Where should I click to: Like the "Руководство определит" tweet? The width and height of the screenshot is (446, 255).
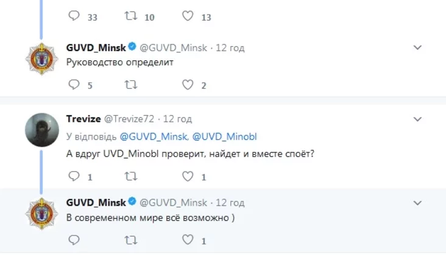(188, 85)
